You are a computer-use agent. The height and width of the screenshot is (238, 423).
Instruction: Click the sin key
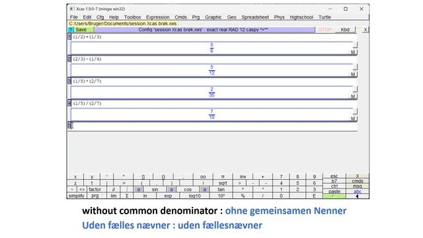click(155, 190)
